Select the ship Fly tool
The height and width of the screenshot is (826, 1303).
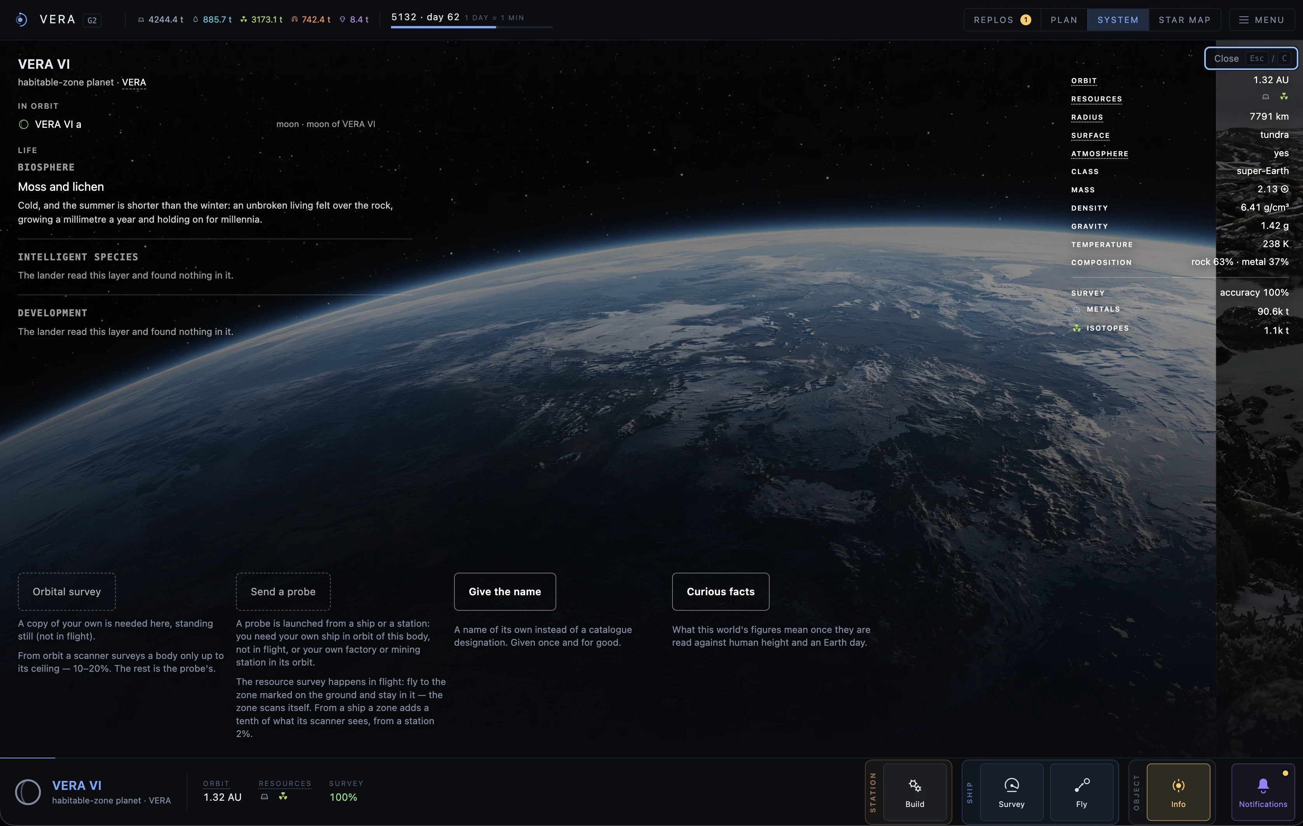point(1081,792)
